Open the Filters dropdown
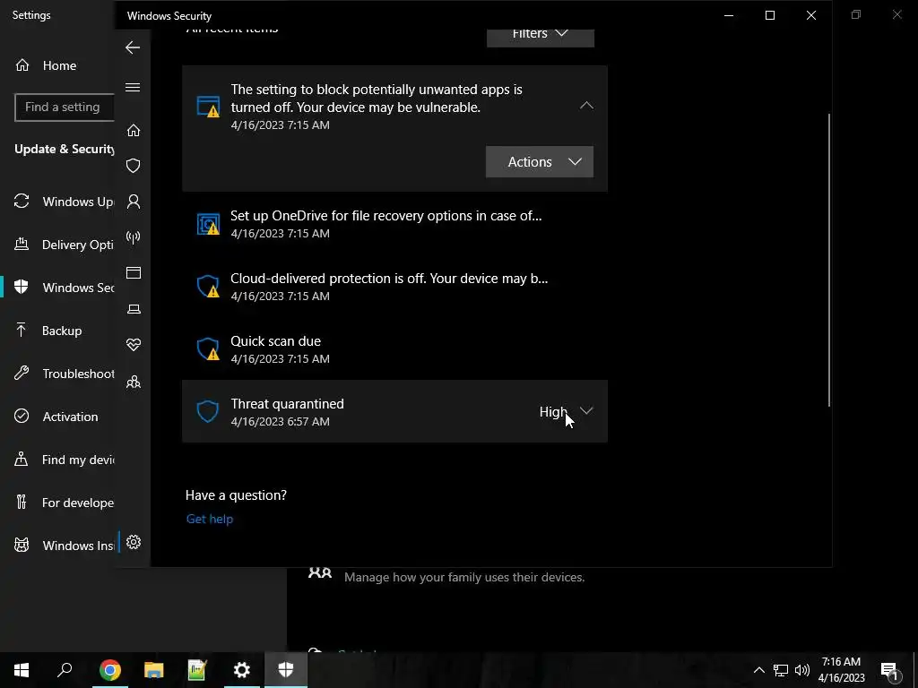918x688 pixels. tap(541, 36)
